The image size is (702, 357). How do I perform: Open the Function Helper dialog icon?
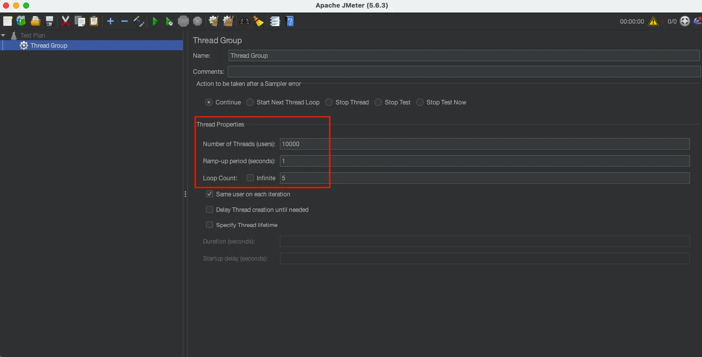(x=275, y=21)
